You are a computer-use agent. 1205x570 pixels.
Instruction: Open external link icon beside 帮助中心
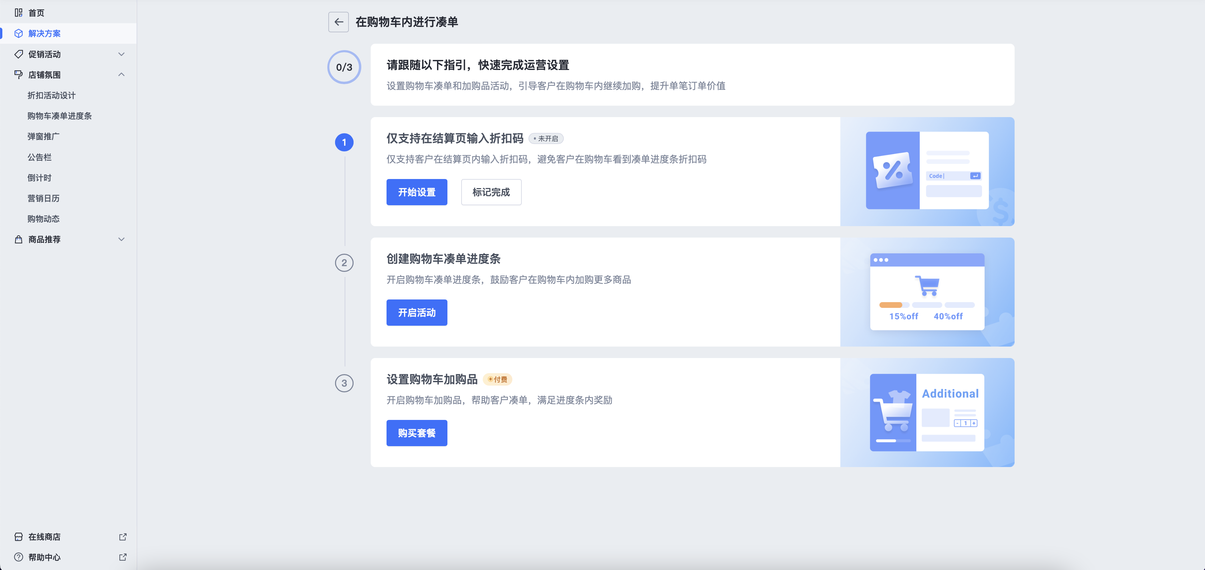(122, 557)
